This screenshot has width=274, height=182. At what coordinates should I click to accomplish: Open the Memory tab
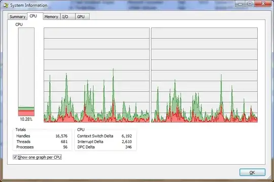(x=51, y=17)
